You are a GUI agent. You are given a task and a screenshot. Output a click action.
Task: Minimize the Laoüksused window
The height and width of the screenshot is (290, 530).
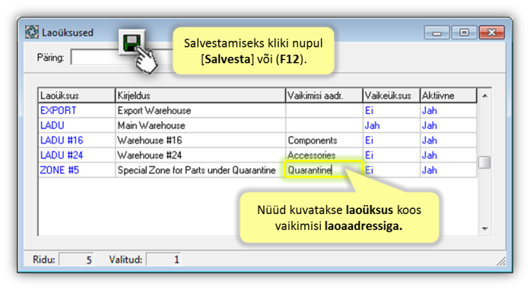(436, 33)
